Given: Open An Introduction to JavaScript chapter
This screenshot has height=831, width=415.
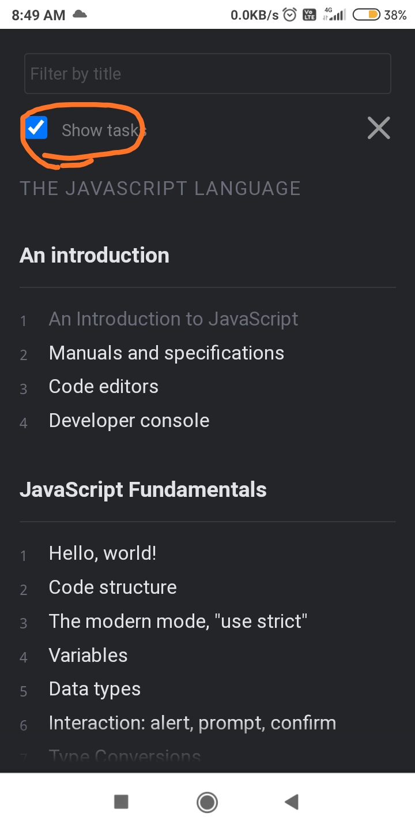Looking at the screenshot, I should click(173, 319).
